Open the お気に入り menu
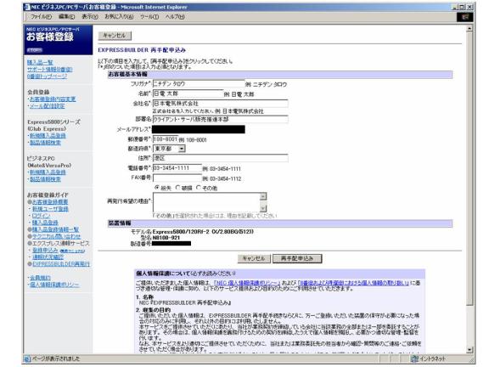The image size is (489, 367). [x=119, y=16]
